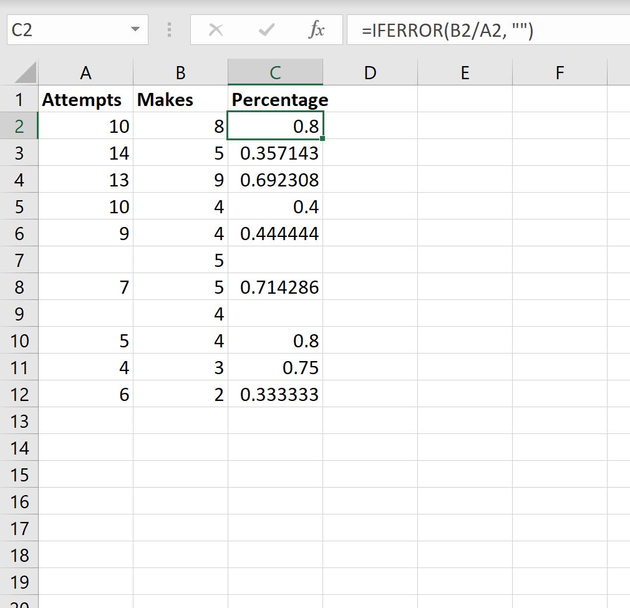Image resolution: width=630 pixels, height=608 pixels.
Task: Select column C header
Action: (x=275, y=72)
